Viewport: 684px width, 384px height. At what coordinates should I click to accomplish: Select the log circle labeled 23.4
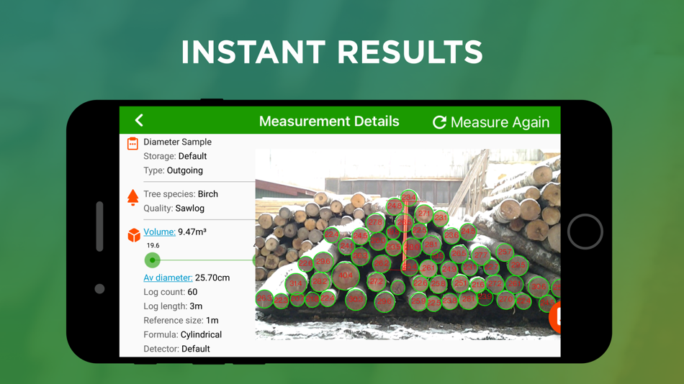click(409, 198)
